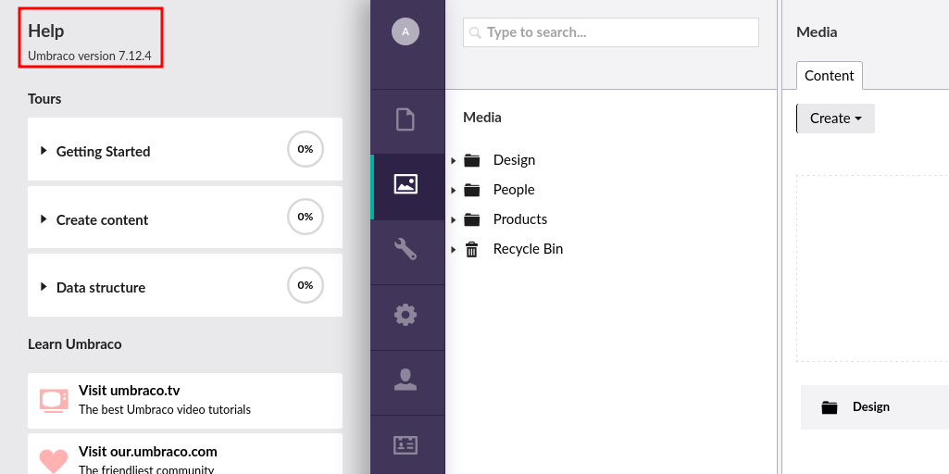Image resolution: width=949 pixels, height=474 pixels.
Task: Focus the Type to search field
Action: click(611, 32)
